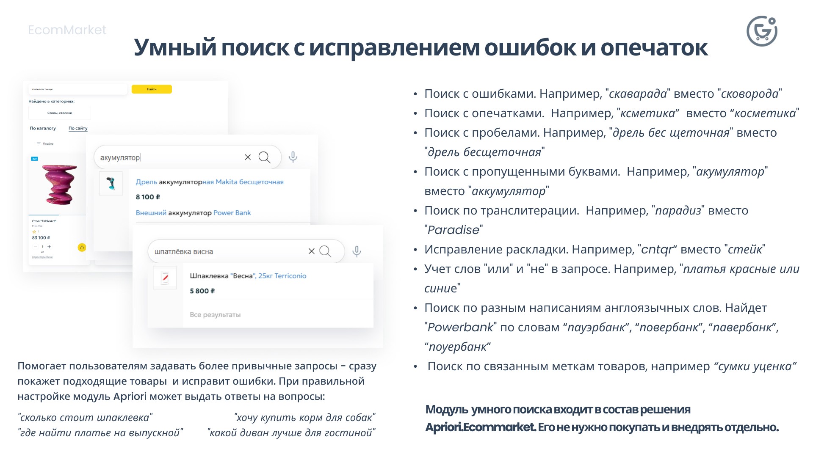
Task: Switch to the По сайту tab
Action: 78,128
